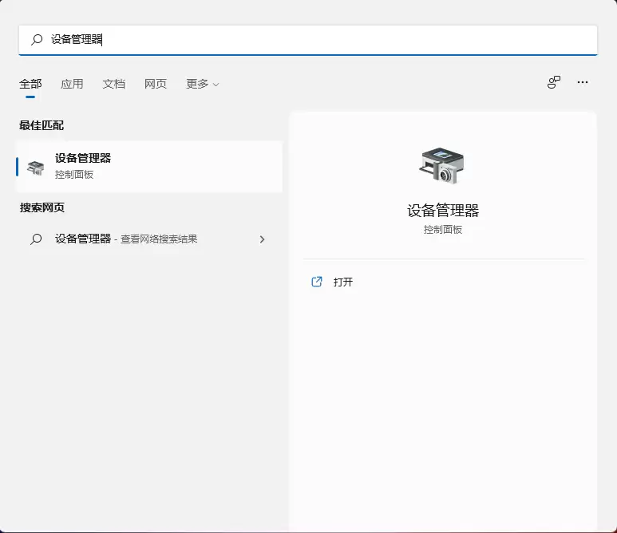
Task: Open the 设备管理器 best match result
Action: (x=149, y=167)
